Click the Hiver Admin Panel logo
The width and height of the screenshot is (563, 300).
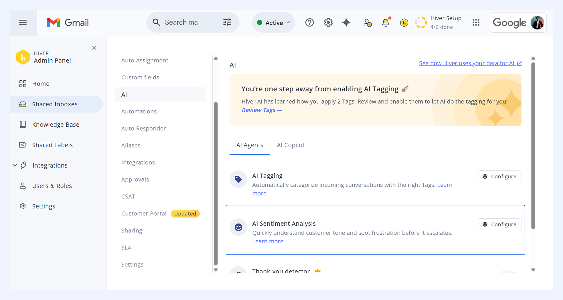tap(23, 57)
